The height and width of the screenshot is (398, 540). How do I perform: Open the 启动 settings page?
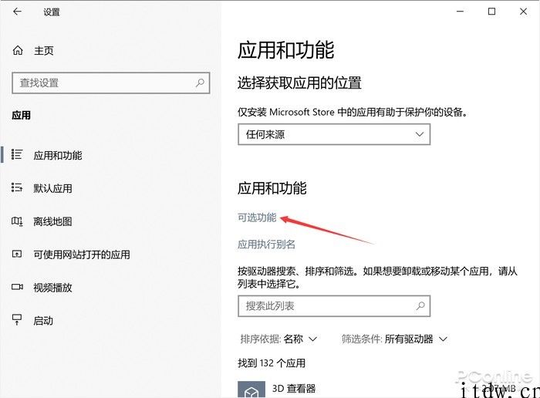[43, 321]
